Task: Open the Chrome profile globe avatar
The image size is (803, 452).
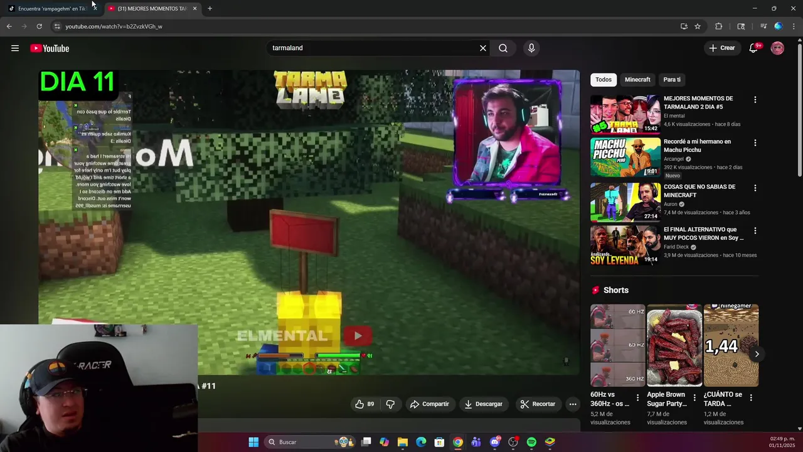Action: click(779, 26)
